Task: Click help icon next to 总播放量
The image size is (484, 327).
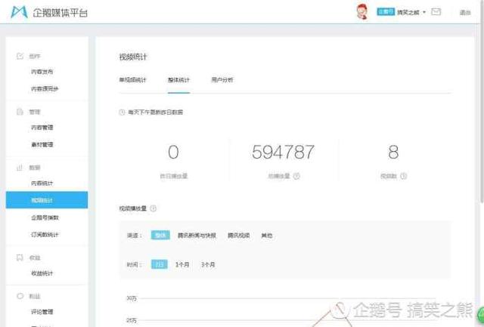Action: (296, 176)
